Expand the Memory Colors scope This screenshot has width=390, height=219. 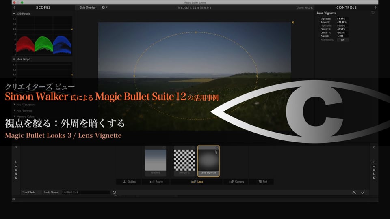point(14,116)
